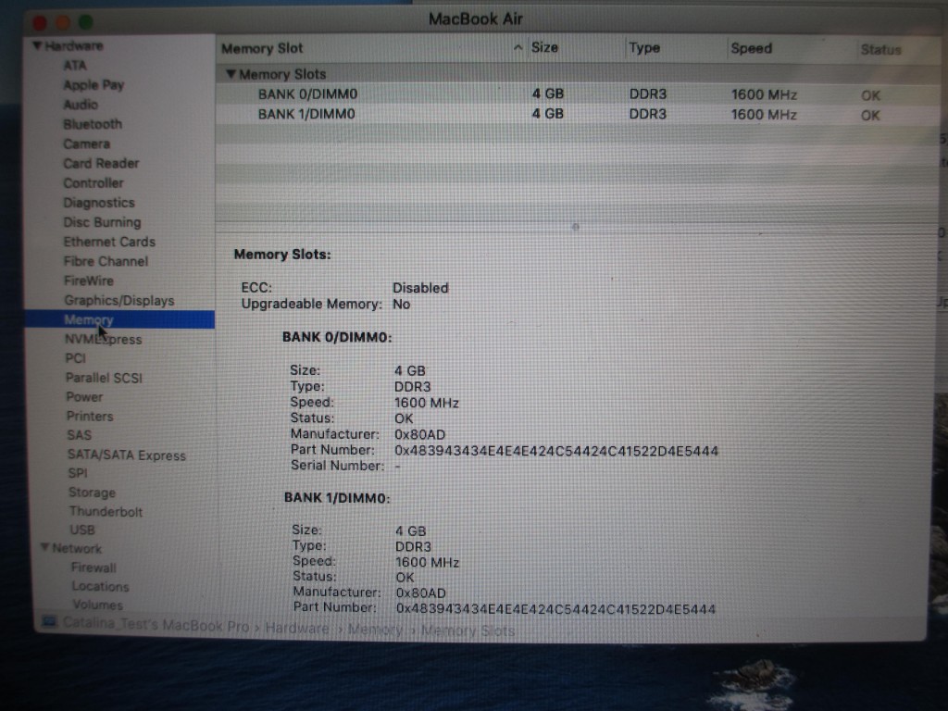Viewport: 948px width, 711px height.
Task: Click the Upgradeable Memory No value
Action: (x=402, y=304)
